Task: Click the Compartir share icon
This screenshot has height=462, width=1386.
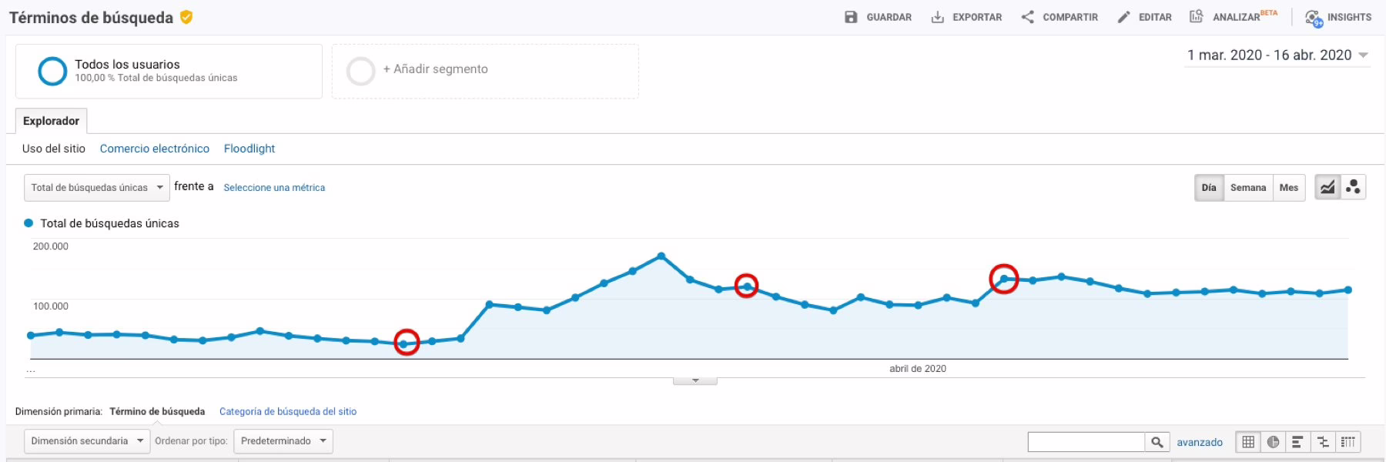Action: point(1027,17)
